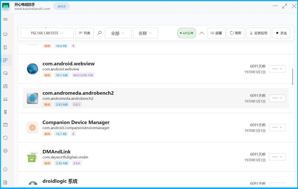Click the 刷新 refresh button
The image size is (298, 189).
(236, 33)
